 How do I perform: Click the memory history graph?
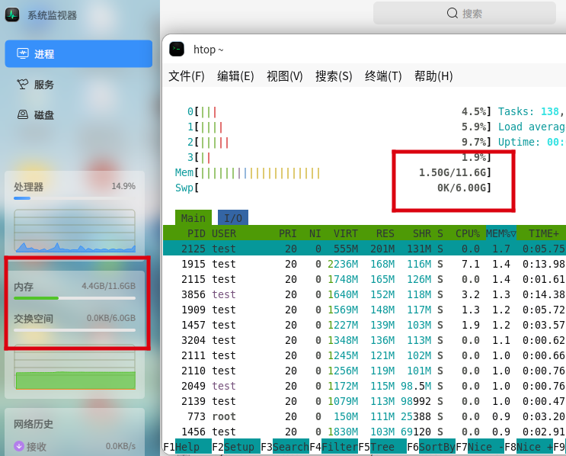pos(75,368)
